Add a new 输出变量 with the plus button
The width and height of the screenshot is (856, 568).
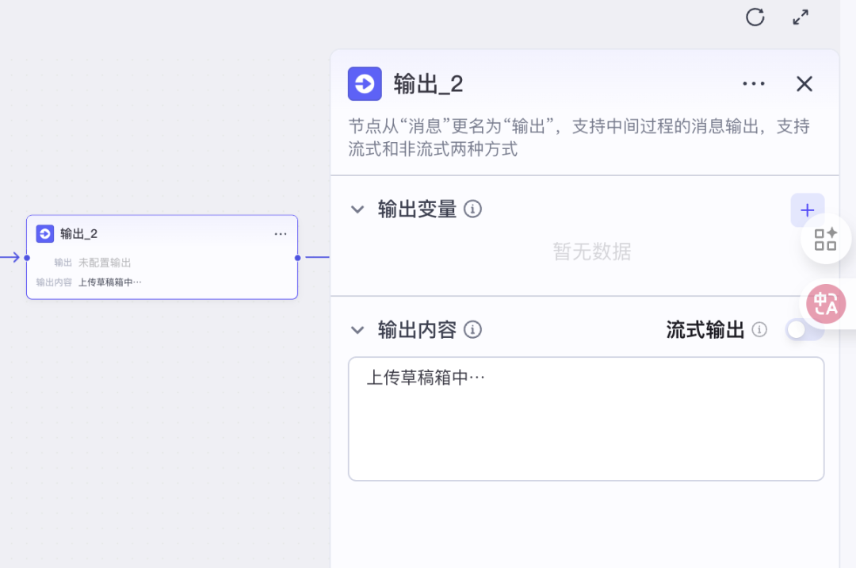[x=807, y=210]
